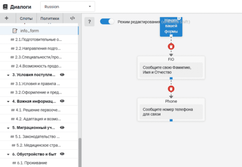Screen dimensions: 242x167
Task: Edit text Сообщите номер телефона для связи
Action: (171, 112)
